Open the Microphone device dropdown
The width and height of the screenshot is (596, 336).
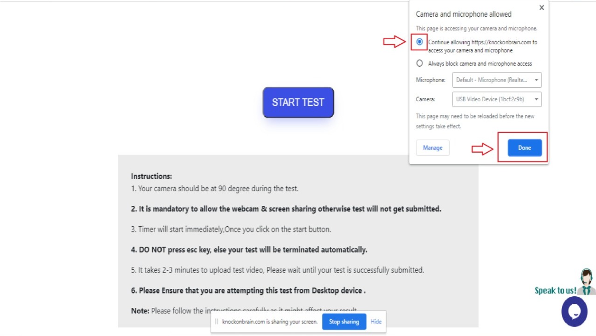pos(497,80)
